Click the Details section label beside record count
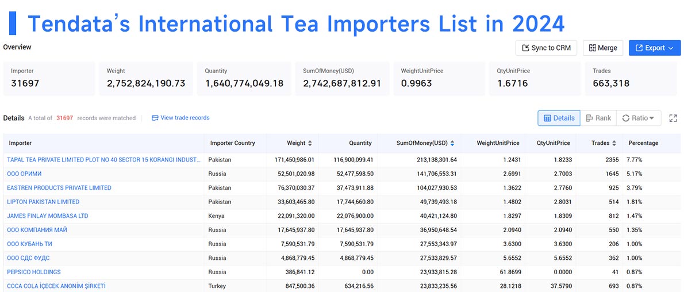Viewport: 684px width, 292px height. (14, 118)
